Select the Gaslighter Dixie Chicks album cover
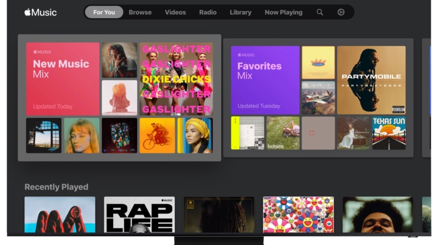This screenshot has width=441, height=245. (176, 79)
